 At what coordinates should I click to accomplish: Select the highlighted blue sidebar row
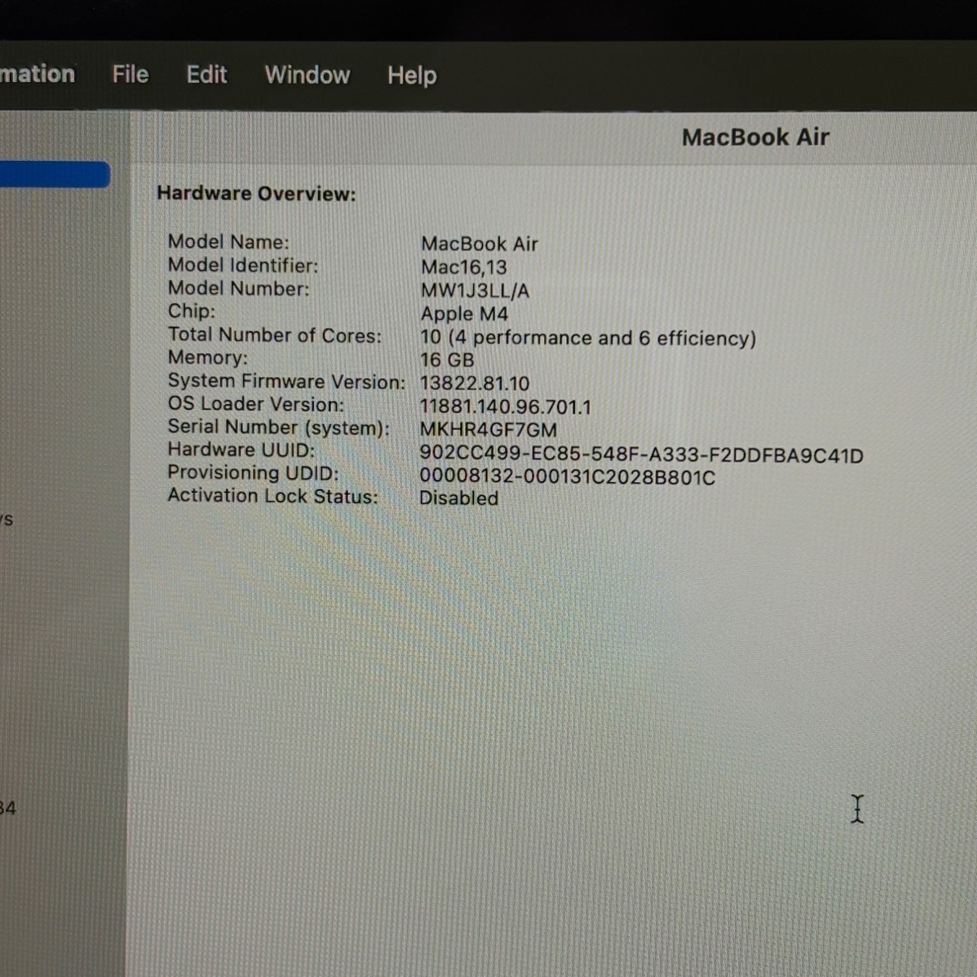[x=55, y=175]
